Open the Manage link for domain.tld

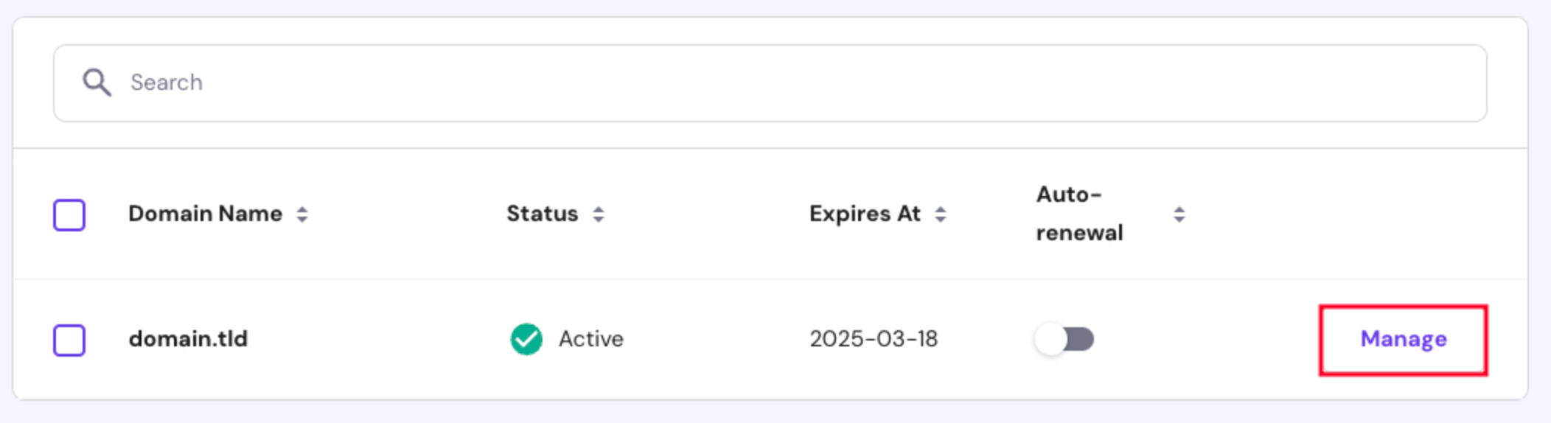click(1403, 340)
